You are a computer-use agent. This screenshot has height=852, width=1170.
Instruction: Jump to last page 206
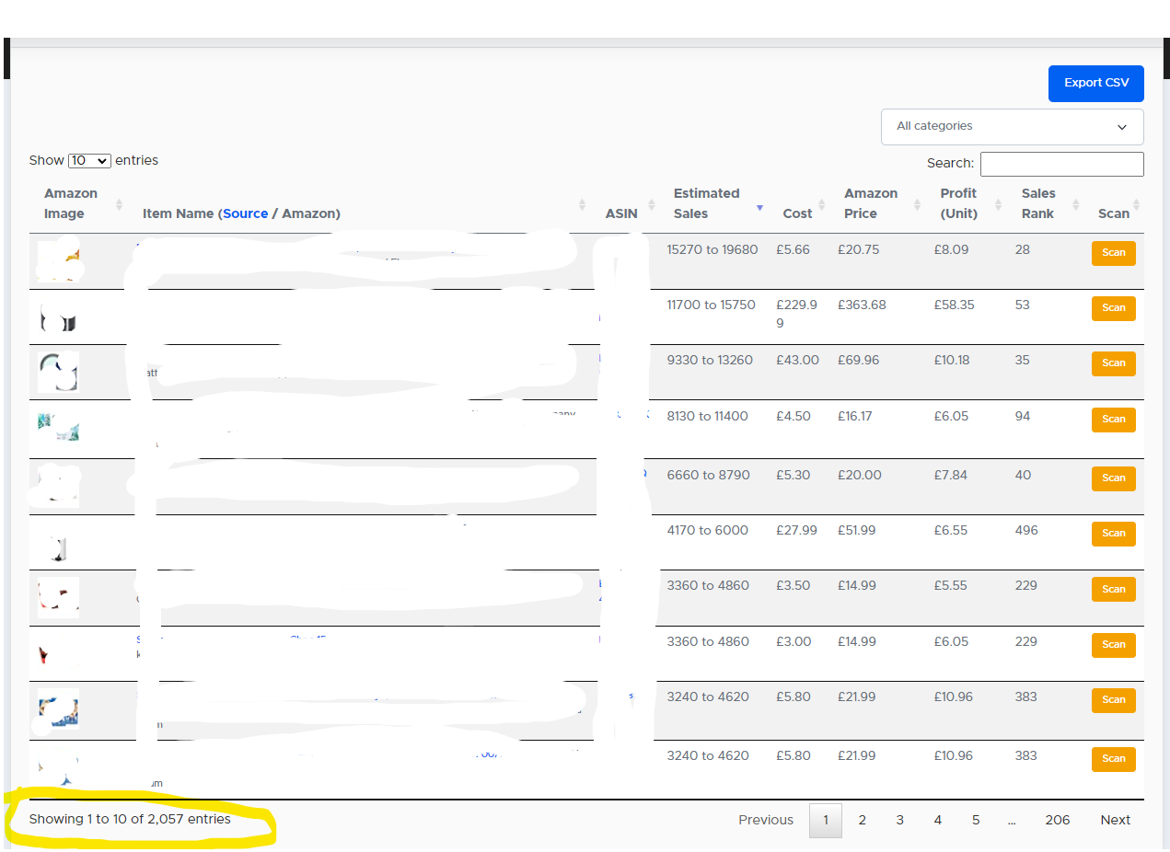pos(1057,820)
